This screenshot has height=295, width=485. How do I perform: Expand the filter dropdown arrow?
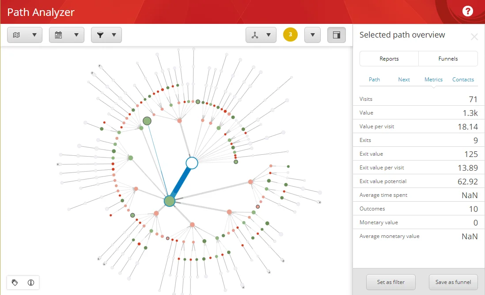point(114,35)
